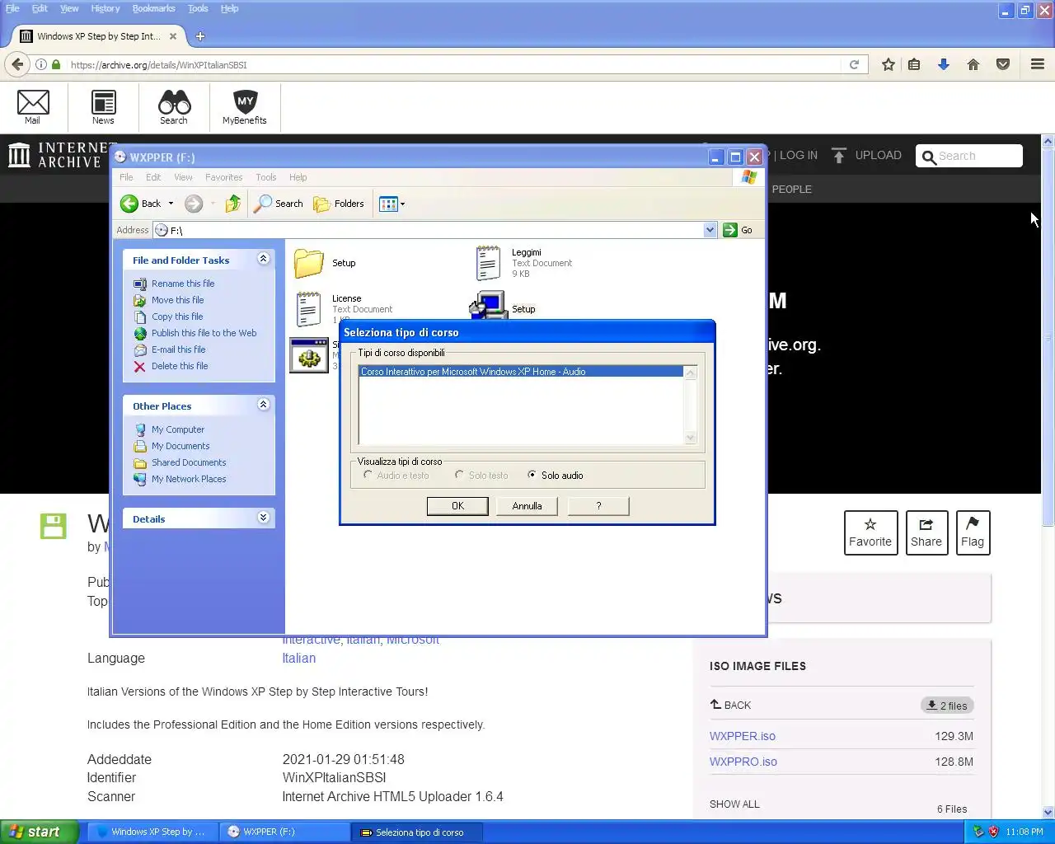The width and height of the screenshot is (1055, 844).
Task: Click Delete this file task
Action: click(179, 366)
